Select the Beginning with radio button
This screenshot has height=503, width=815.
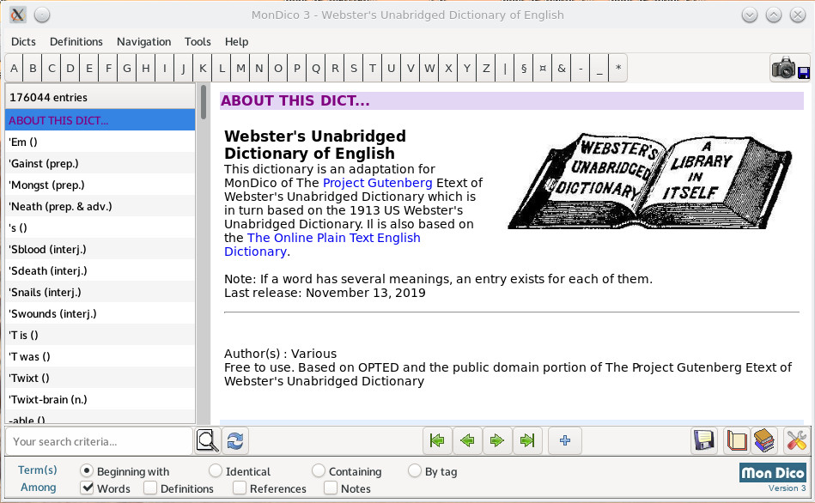click(86, 470)
